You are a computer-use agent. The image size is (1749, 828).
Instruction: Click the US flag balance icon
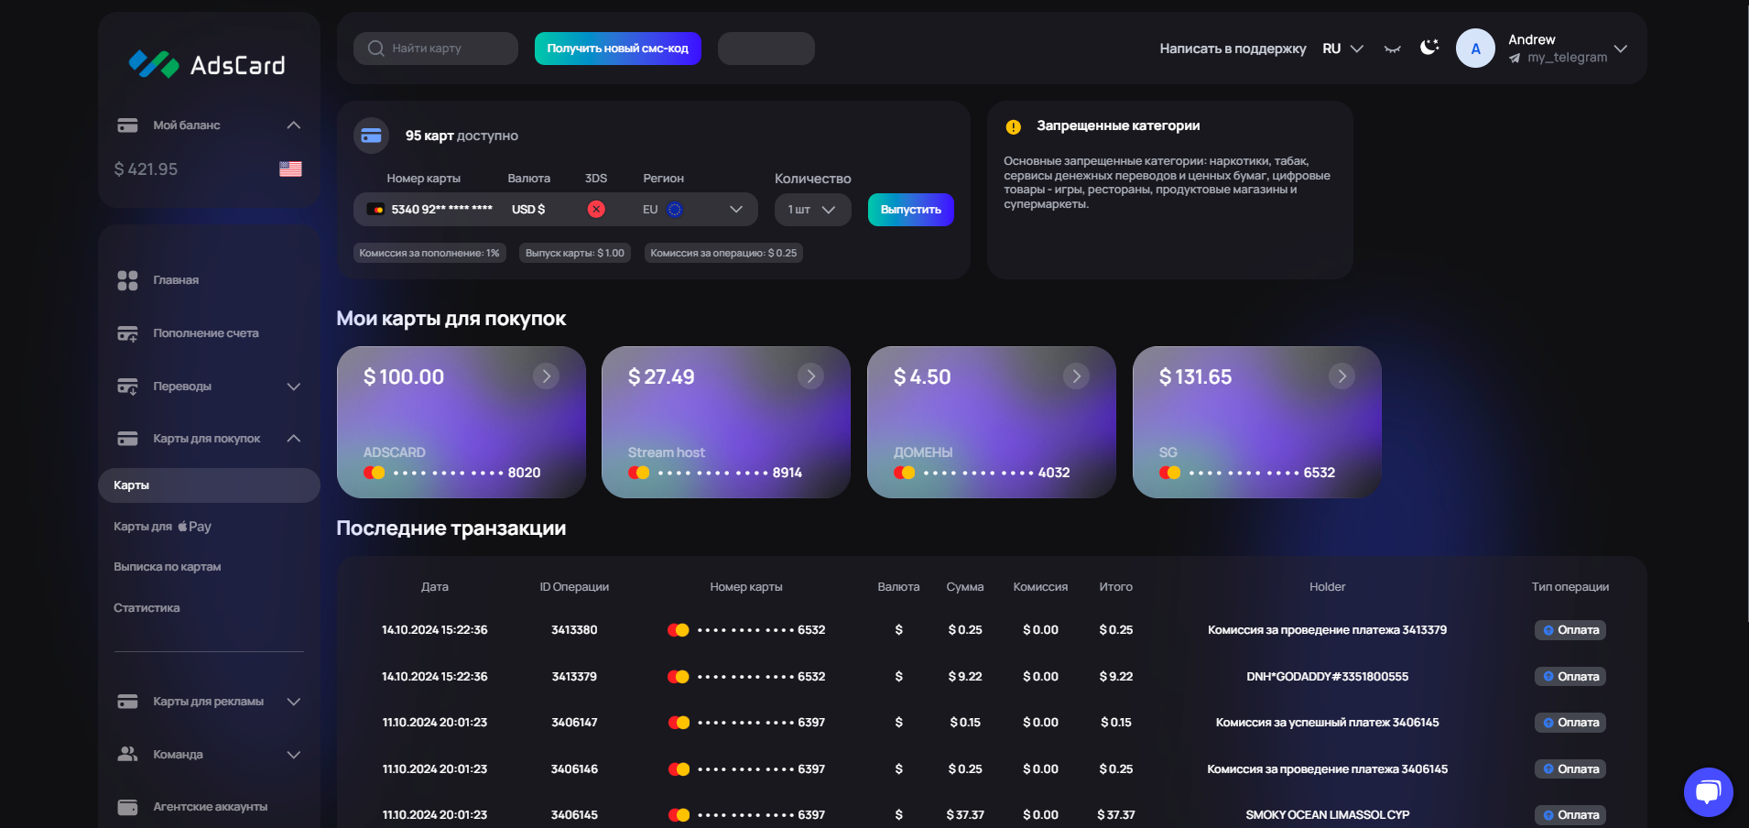290,169
